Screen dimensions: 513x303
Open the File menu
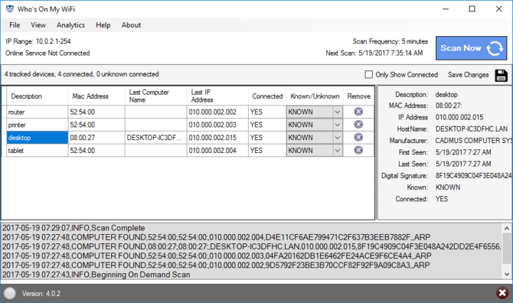14,25
